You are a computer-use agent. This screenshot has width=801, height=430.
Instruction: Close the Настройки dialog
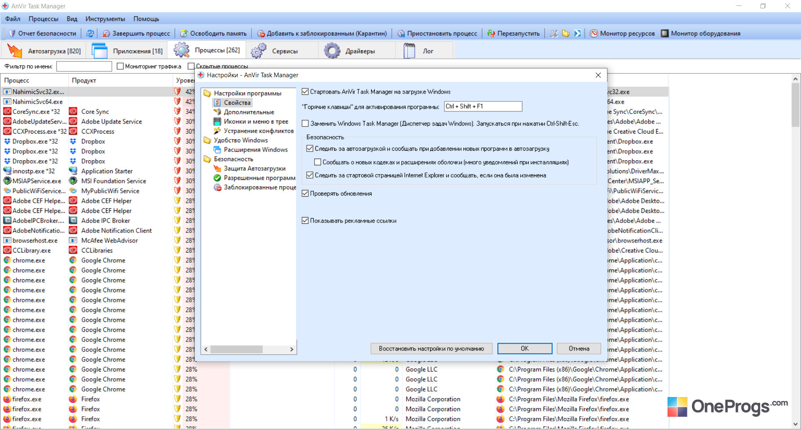click(598, 75)
